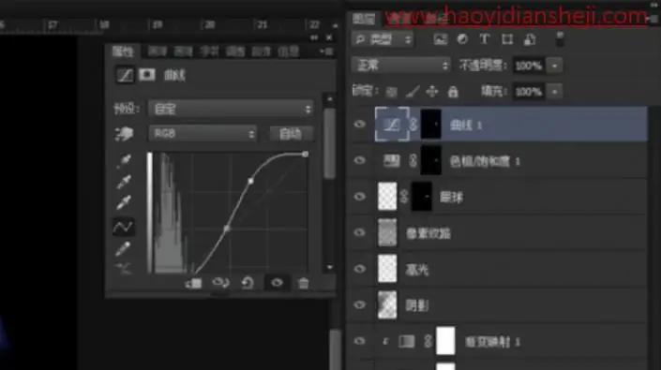Click mask link icon on Hue/Saturation 1 layer
The width and height of the screenshot is (661, 370).
[x=413, y=160]
